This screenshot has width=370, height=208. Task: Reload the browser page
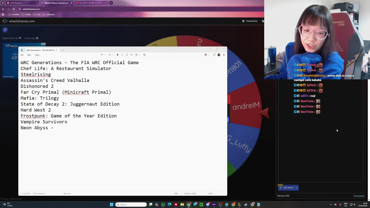coord(14,9)
